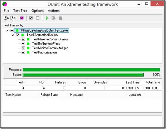166x129 pixels.
Task: Open the Options menu
Action: click(38, 11)
